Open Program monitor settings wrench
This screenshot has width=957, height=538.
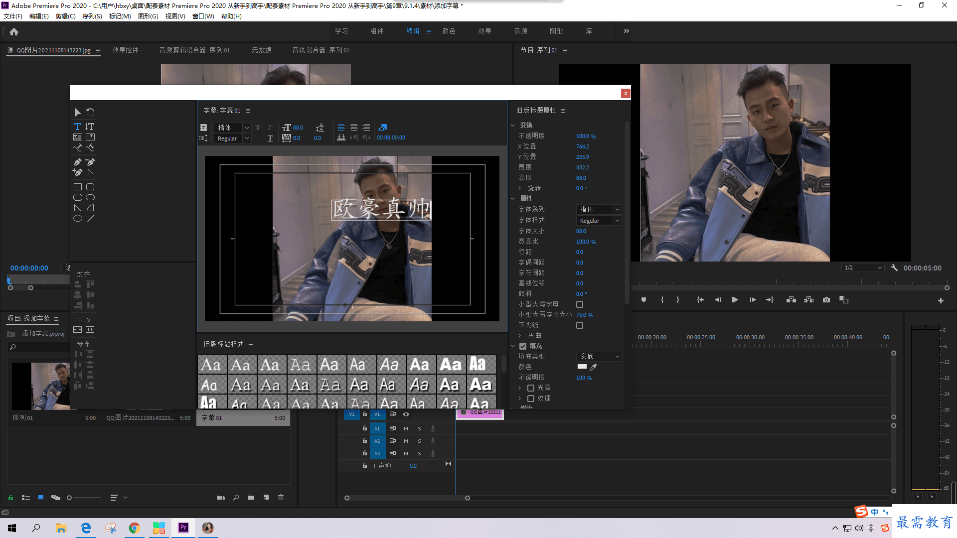coord(894,268)
